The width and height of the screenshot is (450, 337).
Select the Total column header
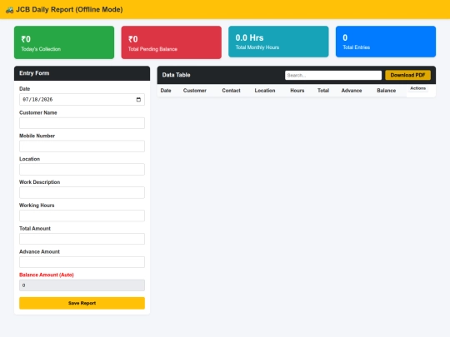(323, 91)
